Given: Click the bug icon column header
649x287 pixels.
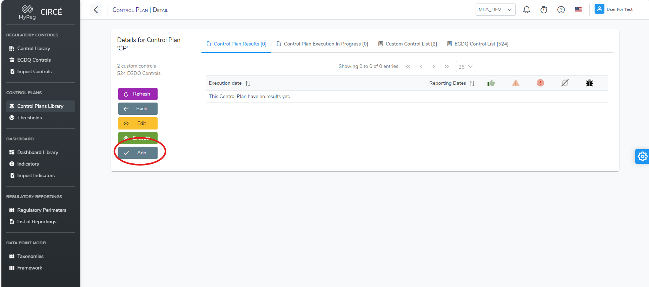Looking at the screenshot, I should (x=589, y=83).
